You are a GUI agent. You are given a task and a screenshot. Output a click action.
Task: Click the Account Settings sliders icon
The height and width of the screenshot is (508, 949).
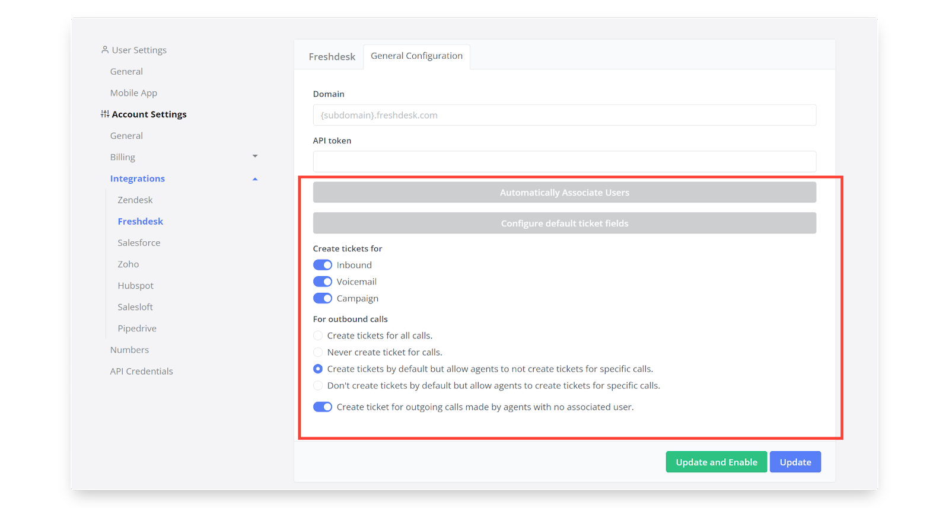tap(105, 114)
